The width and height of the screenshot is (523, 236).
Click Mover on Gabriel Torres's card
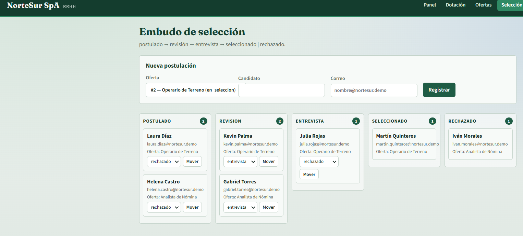click(269, 207)
